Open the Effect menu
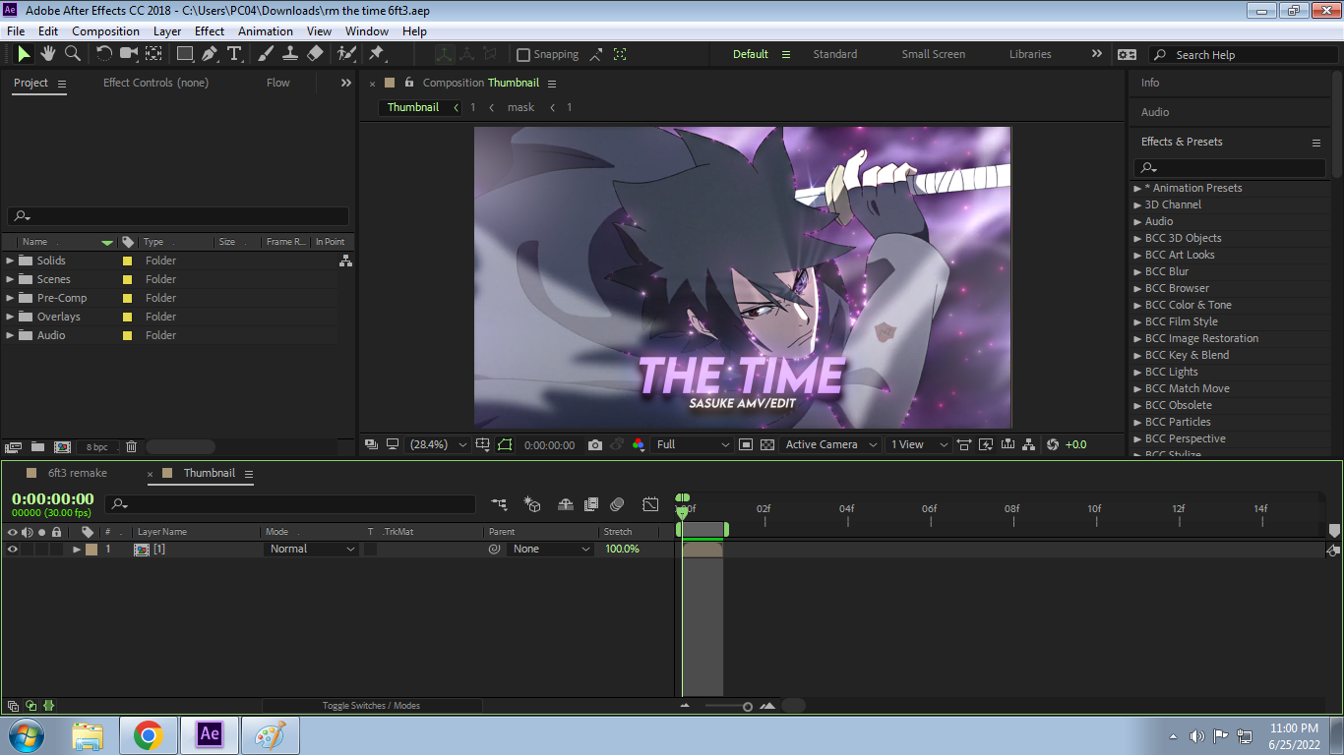The height and width of the screenshot is (755, 1344). pyautogui.click(x=210, y=31)
